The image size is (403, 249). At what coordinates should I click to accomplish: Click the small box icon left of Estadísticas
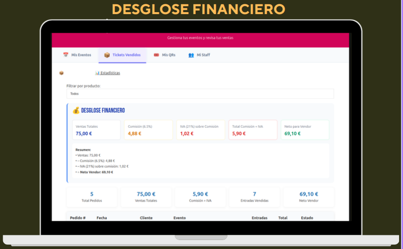tap(61, 73)
